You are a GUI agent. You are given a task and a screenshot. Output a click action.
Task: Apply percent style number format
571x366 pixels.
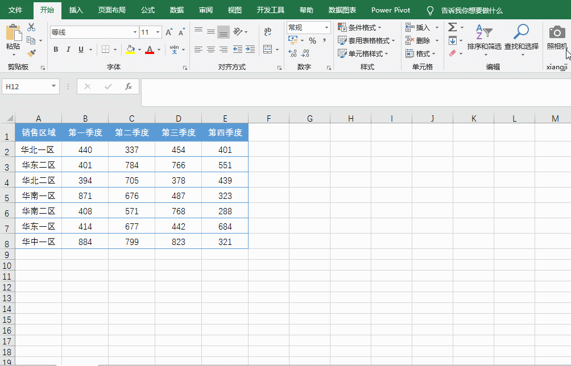(x=312, y=40)
